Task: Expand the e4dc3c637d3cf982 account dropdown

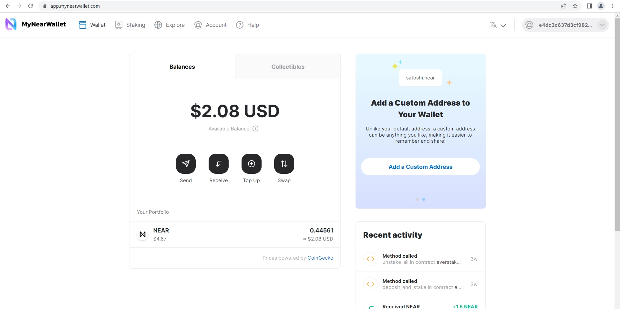Action: (565, 25)
